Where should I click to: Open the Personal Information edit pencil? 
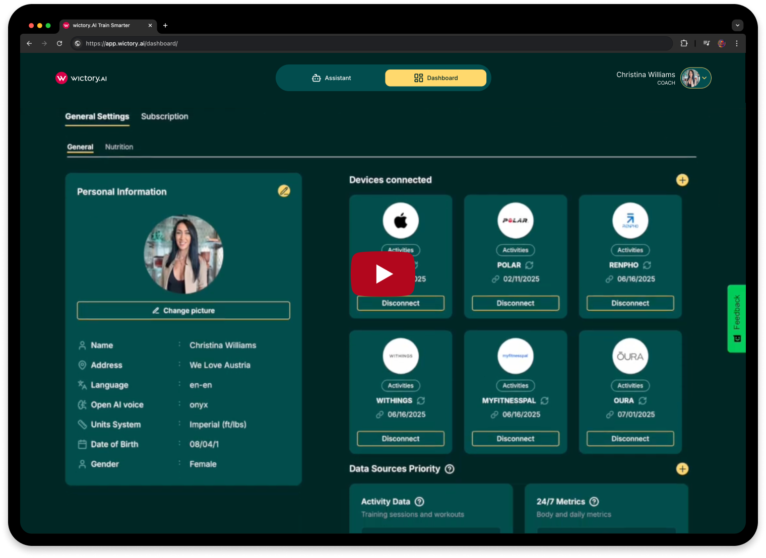[x=284, y=191]
